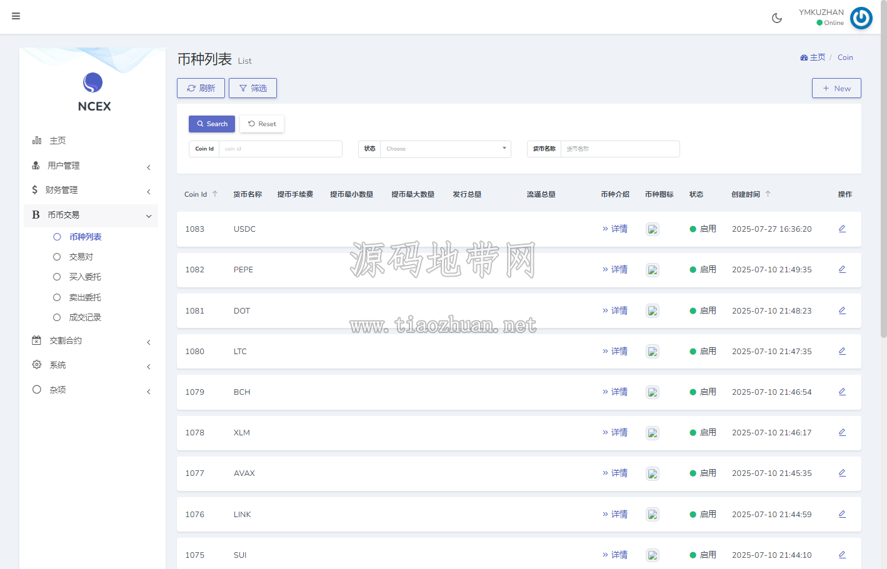View the XLM coin icon image
Viewport: 887px width, 569px height.
[x=653, y=433]
